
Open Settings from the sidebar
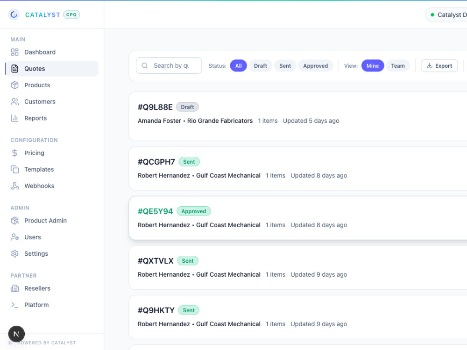tap(52, 253)
